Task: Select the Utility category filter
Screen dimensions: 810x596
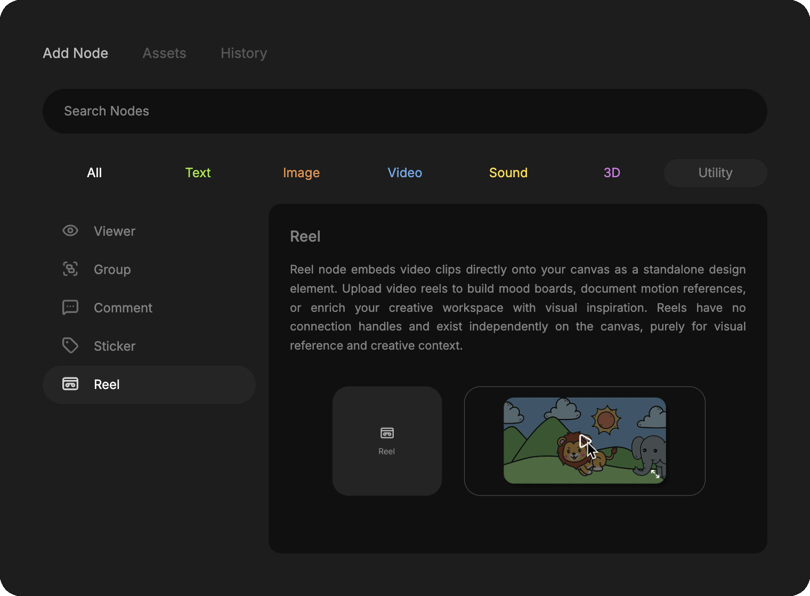Action: pyautogui.click(x=715, y=173)
